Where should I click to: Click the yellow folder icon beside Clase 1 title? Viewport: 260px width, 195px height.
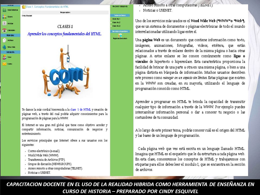(24, 7)
